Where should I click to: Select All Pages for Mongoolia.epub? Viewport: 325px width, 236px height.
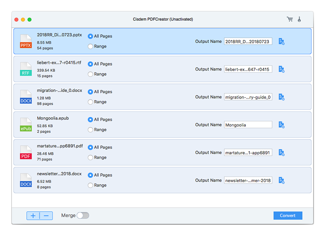click(90, 120)
